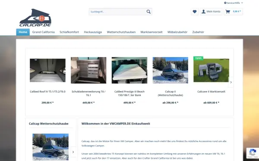Click Calicave II Markisenzelt title

pos(211,92)
